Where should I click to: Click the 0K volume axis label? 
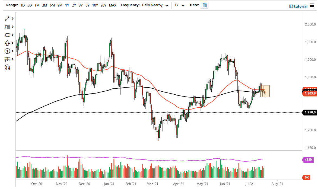307,177
